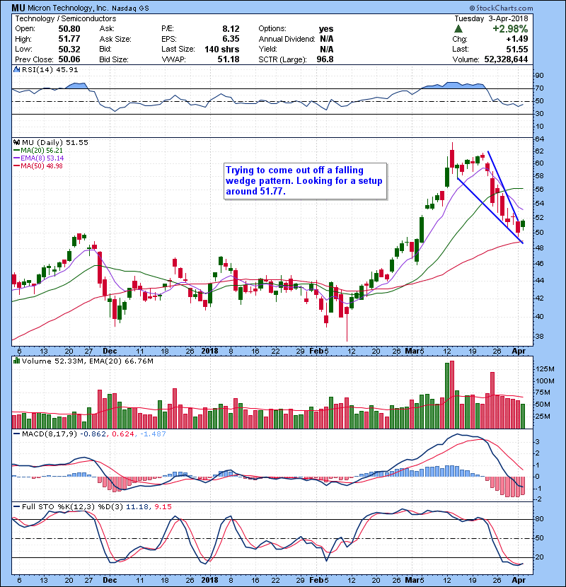The image size is (566, 587).
Task: Click the Open value 50.80
Action: click(69, 29)
